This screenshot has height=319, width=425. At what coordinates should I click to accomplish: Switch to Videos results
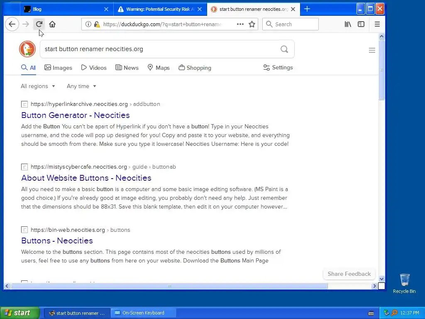pos(94,68)
